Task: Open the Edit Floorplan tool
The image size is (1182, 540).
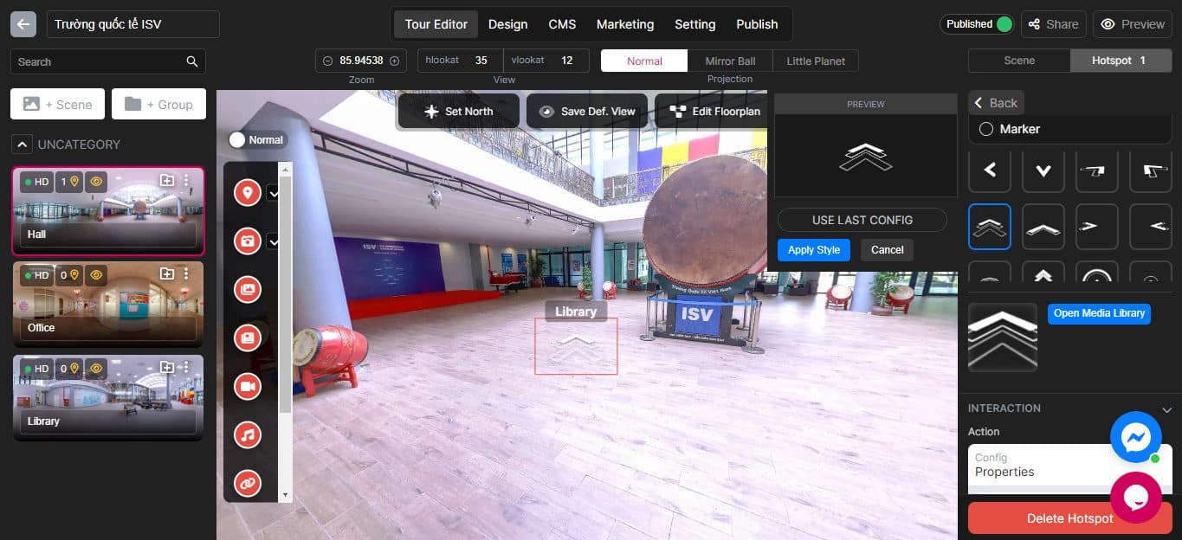Action: (x=714, y=111)
